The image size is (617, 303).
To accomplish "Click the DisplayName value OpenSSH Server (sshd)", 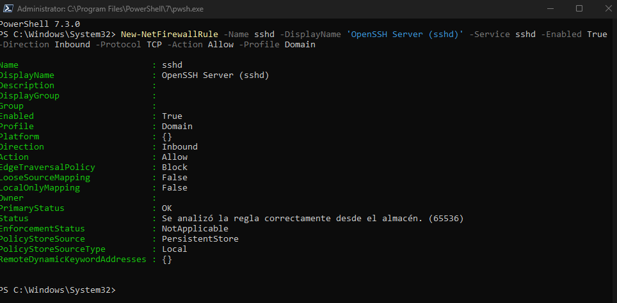I will (x=216, y=75).
